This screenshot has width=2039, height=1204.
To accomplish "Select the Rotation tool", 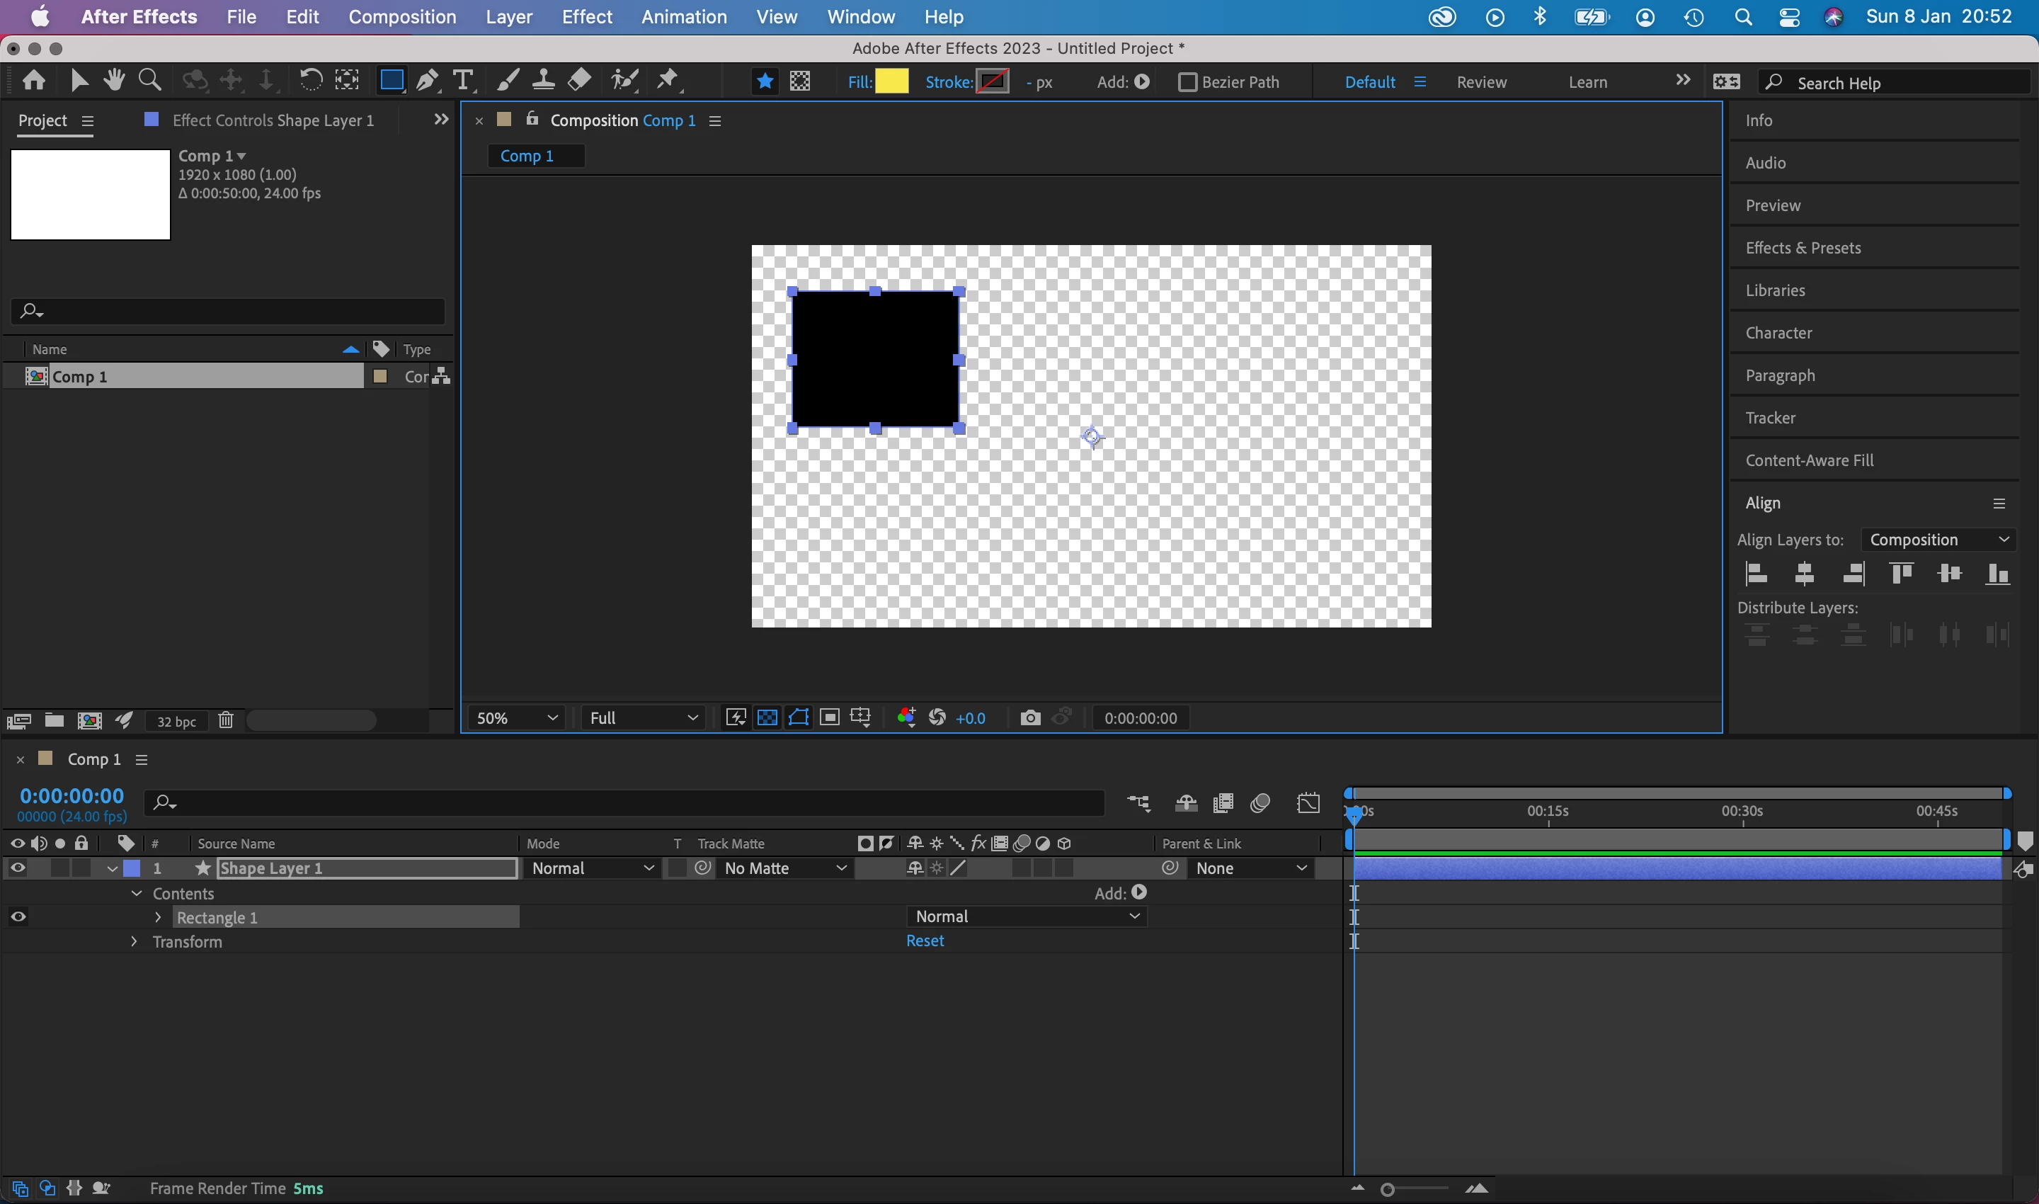I will pyautogui.click(x=310, y=80).
